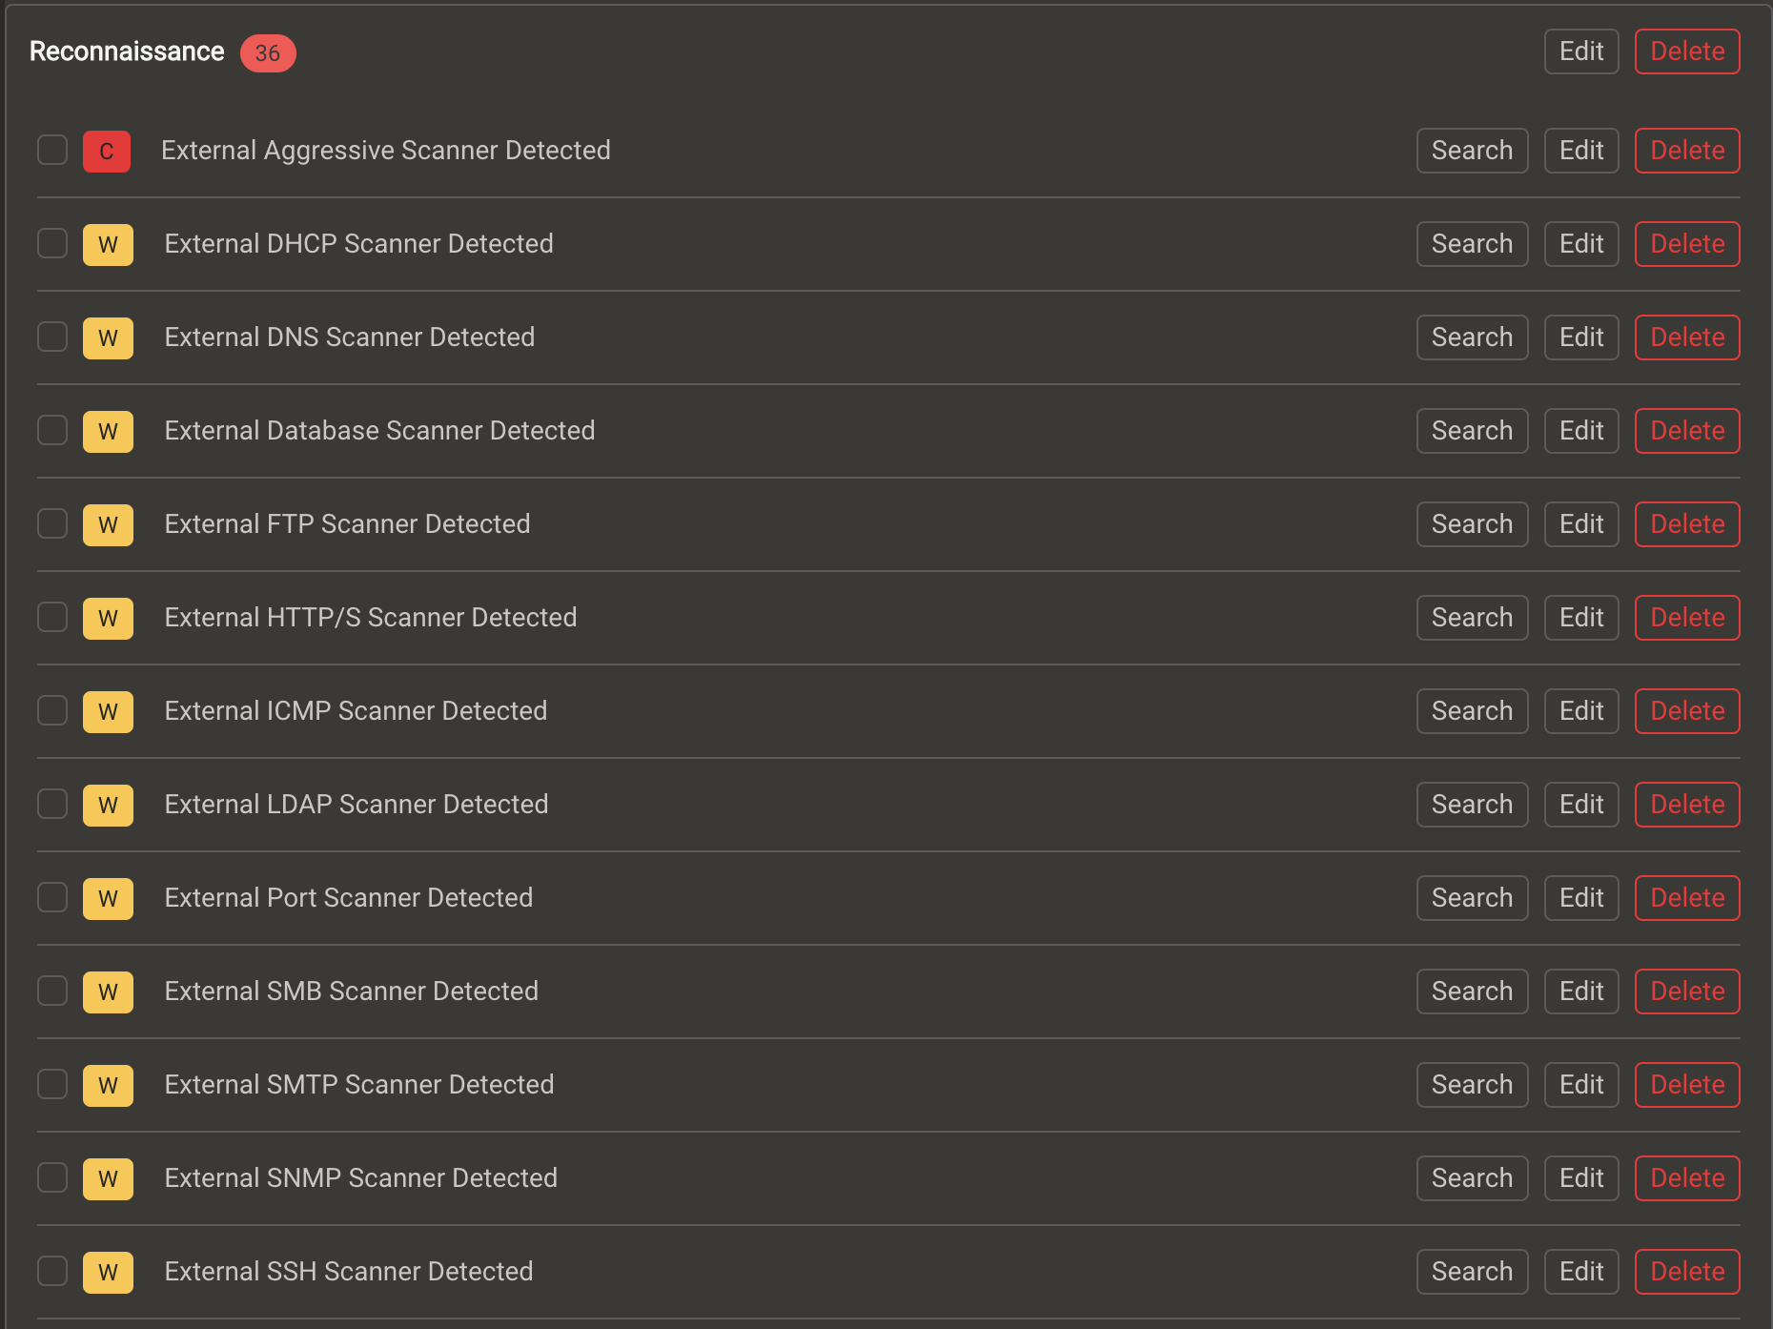Screen dimensions: 1773x1329
Task: Search for External Database Scanner Detected
Action: point(1472,431)
